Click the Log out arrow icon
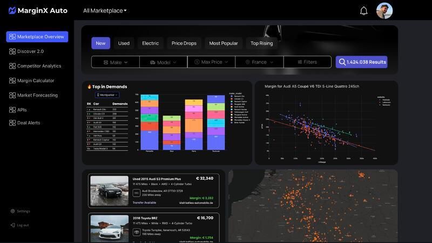The height and width of the screenshot is (243, 432). coord(12,225)
